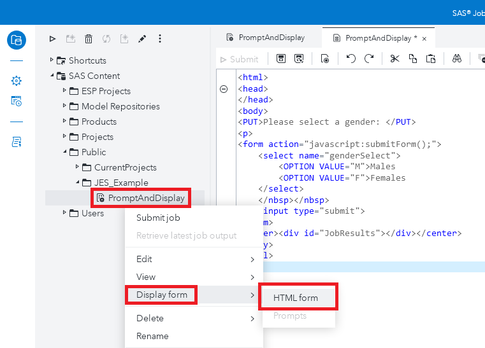Select the CurrentProjects folder
Image resolution: width=485 pixels, height=348 pixels.
125,167
